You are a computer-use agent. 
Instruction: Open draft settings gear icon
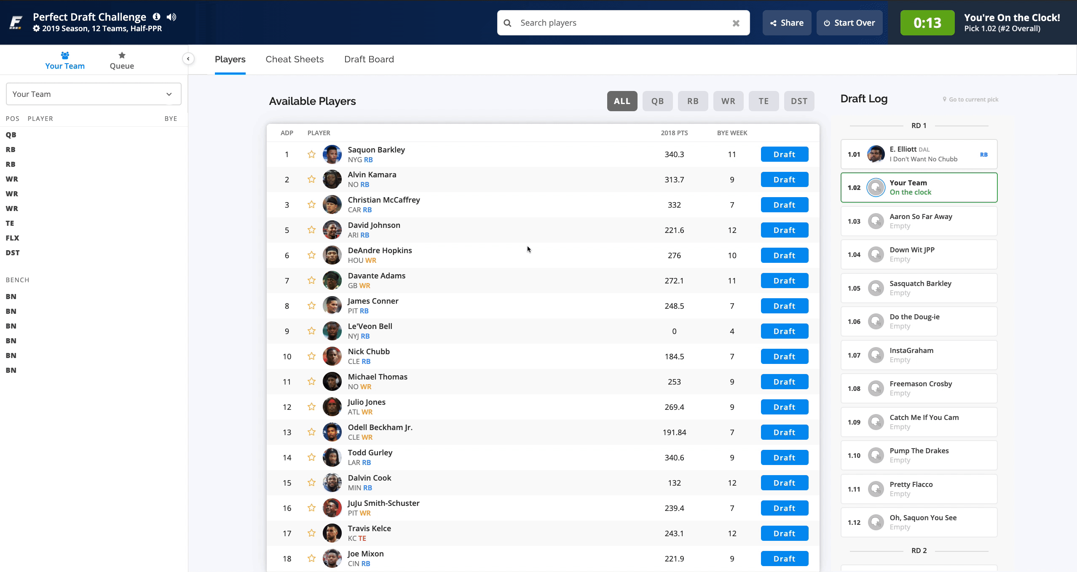pos(37,29)
